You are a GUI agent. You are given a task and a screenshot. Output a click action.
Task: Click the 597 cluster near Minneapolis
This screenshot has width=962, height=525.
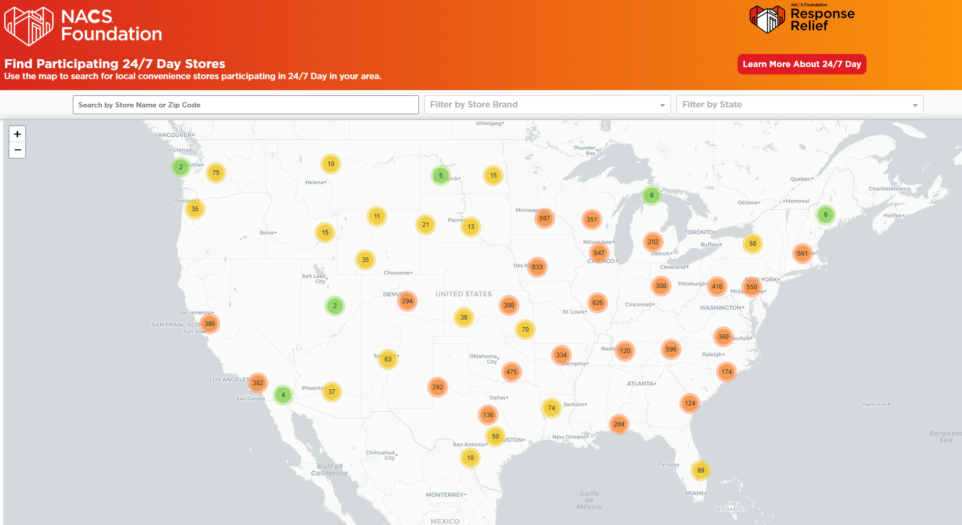tap(545, 218)
